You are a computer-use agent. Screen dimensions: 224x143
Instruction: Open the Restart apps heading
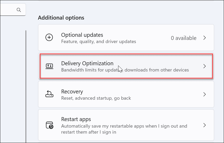click(x=76, y=119)
